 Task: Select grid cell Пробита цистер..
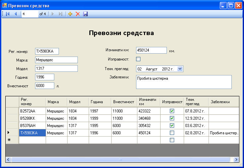(x=224, y=133)
